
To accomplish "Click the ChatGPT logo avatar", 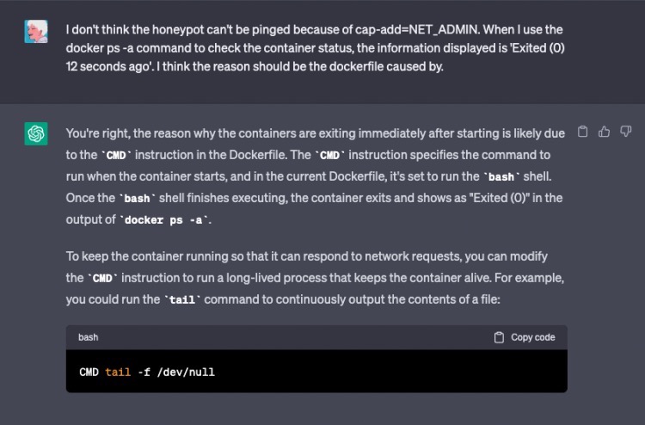I will click(36, 134).
